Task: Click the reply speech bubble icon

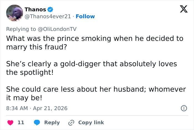Action: coord(37,123)
